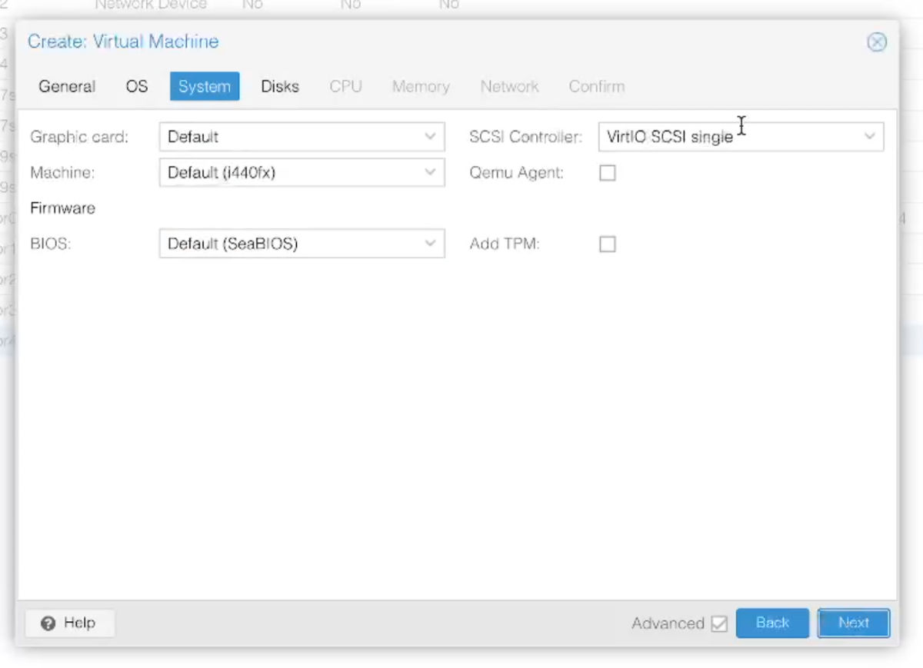Disable the Advanced checkbox
This screenshot has width=923, height=668.
pos(719,623)
